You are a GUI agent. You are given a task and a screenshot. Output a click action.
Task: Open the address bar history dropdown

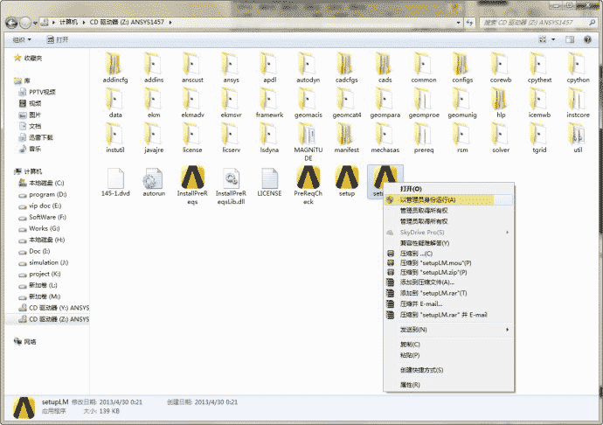[459, 23]
